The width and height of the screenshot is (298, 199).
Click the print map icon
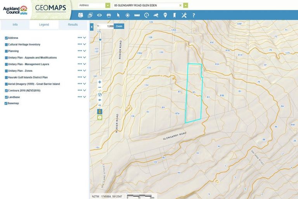[x=109, y=15]
